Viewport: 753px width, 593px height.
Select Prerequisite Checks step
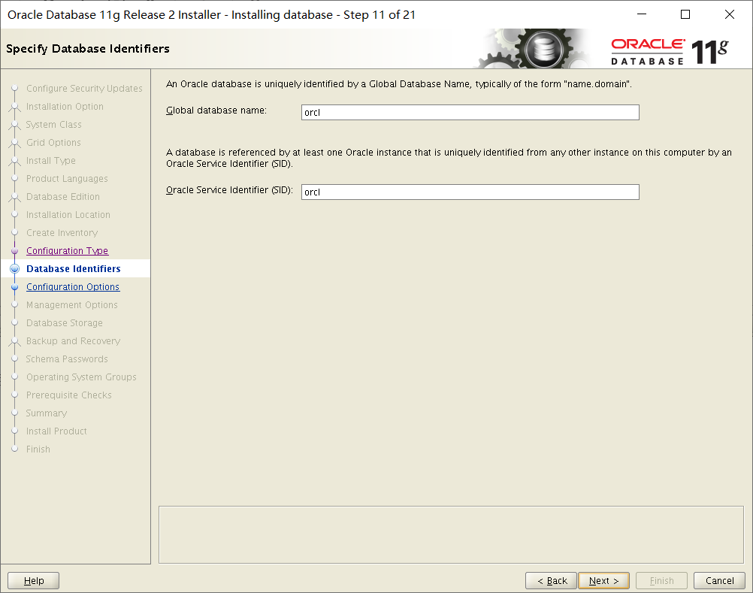[68, 395]
